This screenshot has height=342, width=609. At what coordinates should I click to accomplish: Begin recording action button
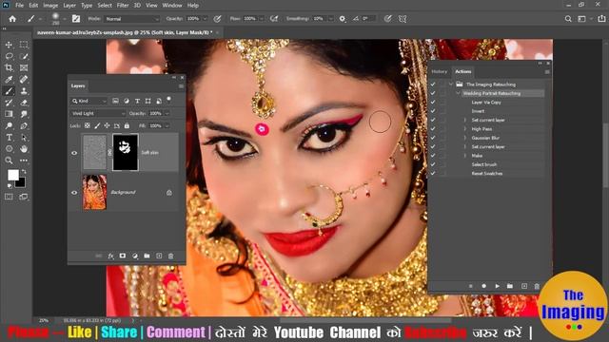[x=484, y=286]
